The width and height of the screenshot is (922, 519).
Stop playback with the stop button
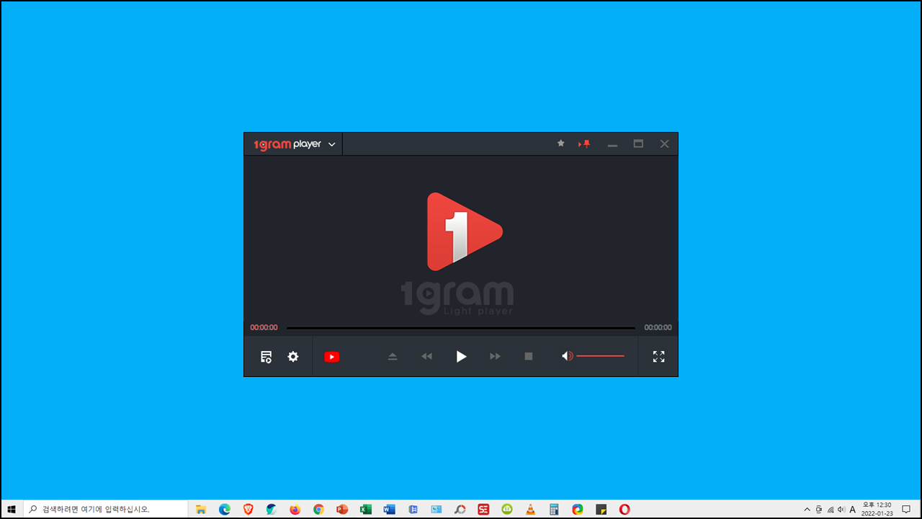coord(529,357)
